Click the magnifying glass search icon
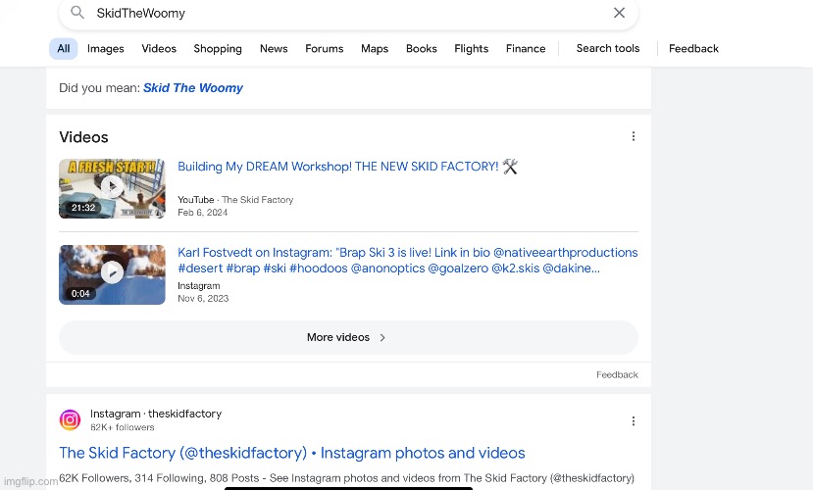813x490 pixels. tap(77, 13)
